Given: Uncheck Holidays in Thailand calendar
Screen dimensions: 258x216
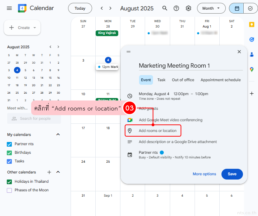Looking at the screenshot, I should (x=9, y=182).
